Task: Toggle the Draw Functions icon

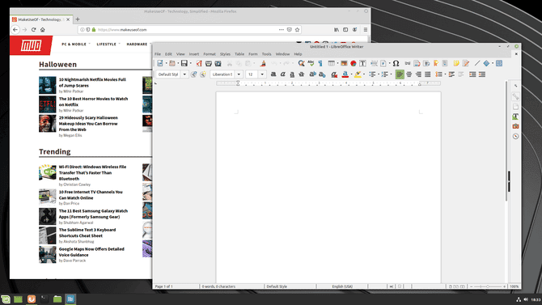Action: pyautogui.click(x=499, y=63)
